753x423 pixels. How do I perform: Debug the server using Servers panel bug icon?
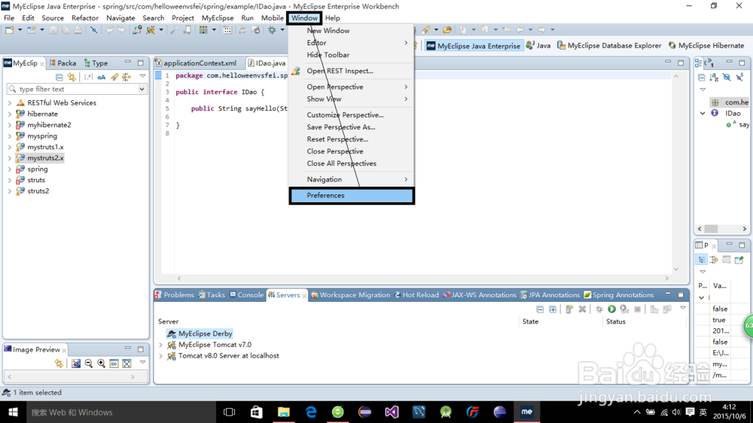[x=599, y=309]
